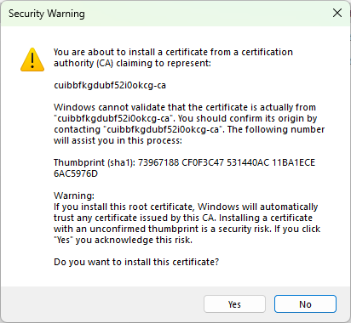Click the 'Do you want to install' question
This screenshot has width=351, height=323.
(136, 262)
